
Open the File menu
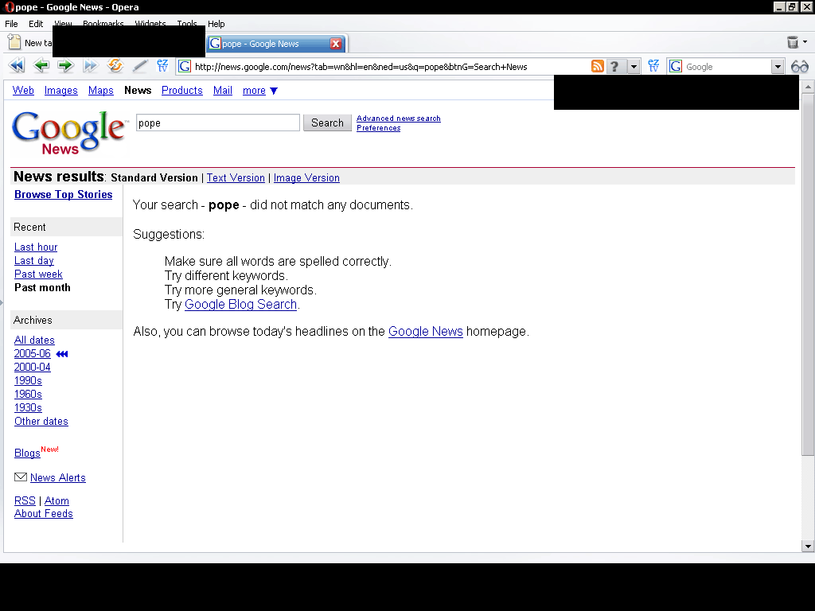tap(11, 23)
